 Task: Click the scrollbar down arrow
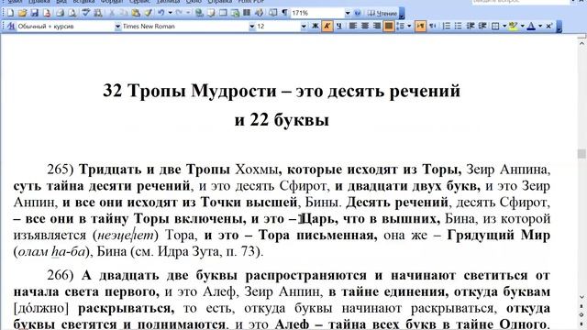point(581,297)
